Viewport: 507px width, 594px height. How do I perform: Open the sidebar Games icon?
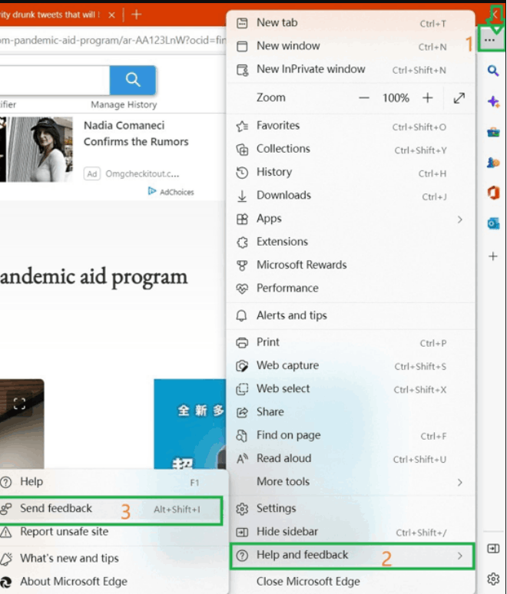click(x=493, y=163)
